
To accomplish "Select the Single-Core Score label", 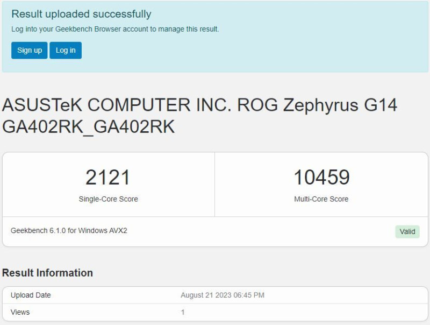I will (108, 199).
